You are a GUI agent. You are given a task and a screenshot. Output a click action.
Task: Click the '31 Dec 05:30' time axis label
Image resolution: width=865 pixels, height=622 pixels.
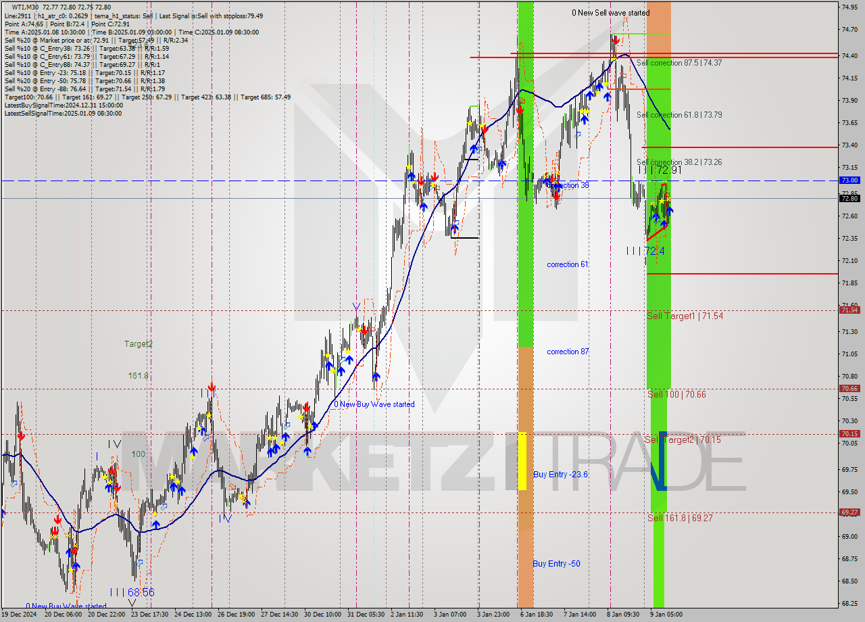click(x=366, y=615)
